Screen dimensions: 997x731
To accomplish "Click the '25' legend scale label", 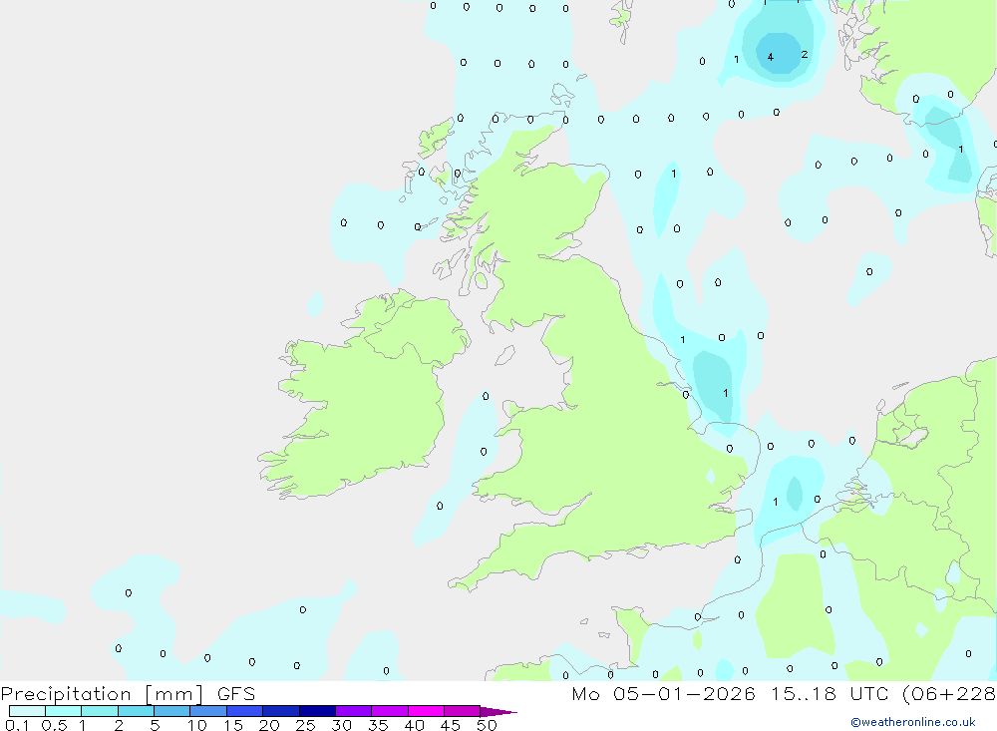I will pyautogui.click(x=305, y=725).
